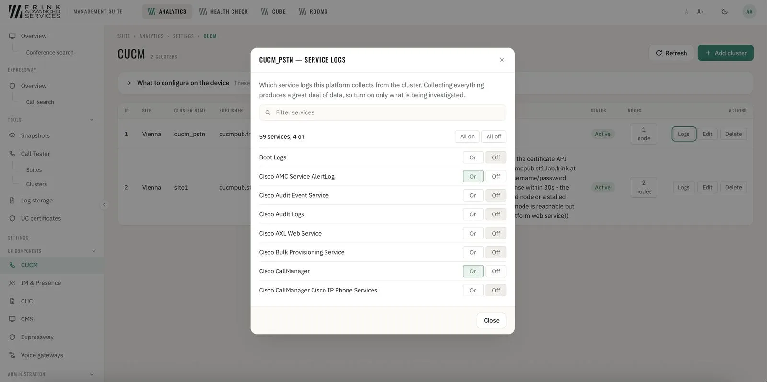Turn Cisco Audit Event Service on
Image resolution: width=767 pixels, height=382 pixels.
[473, 195]
